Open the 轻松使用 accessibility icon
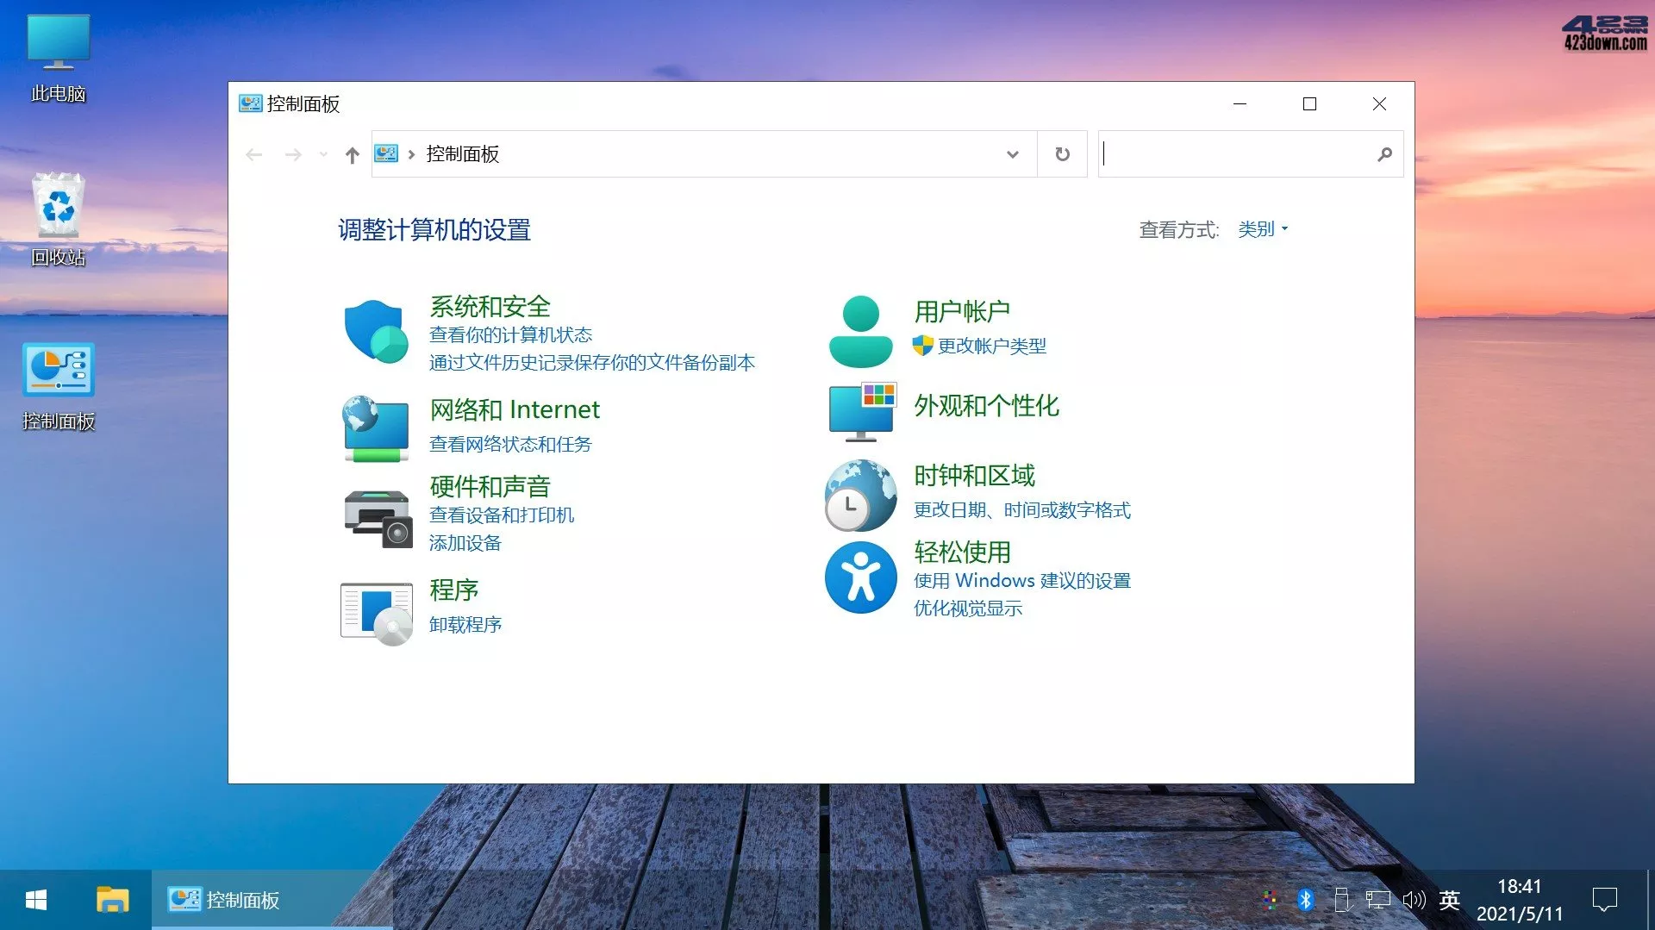The height and width of the screenshot is (930, 1655). 860,577
